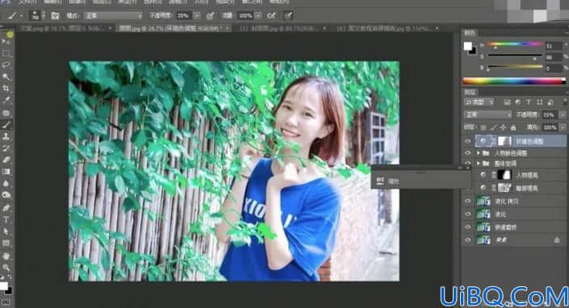Select the Eraser tool
The height and width of the screenshot is (308, 569).
point(6,160)
